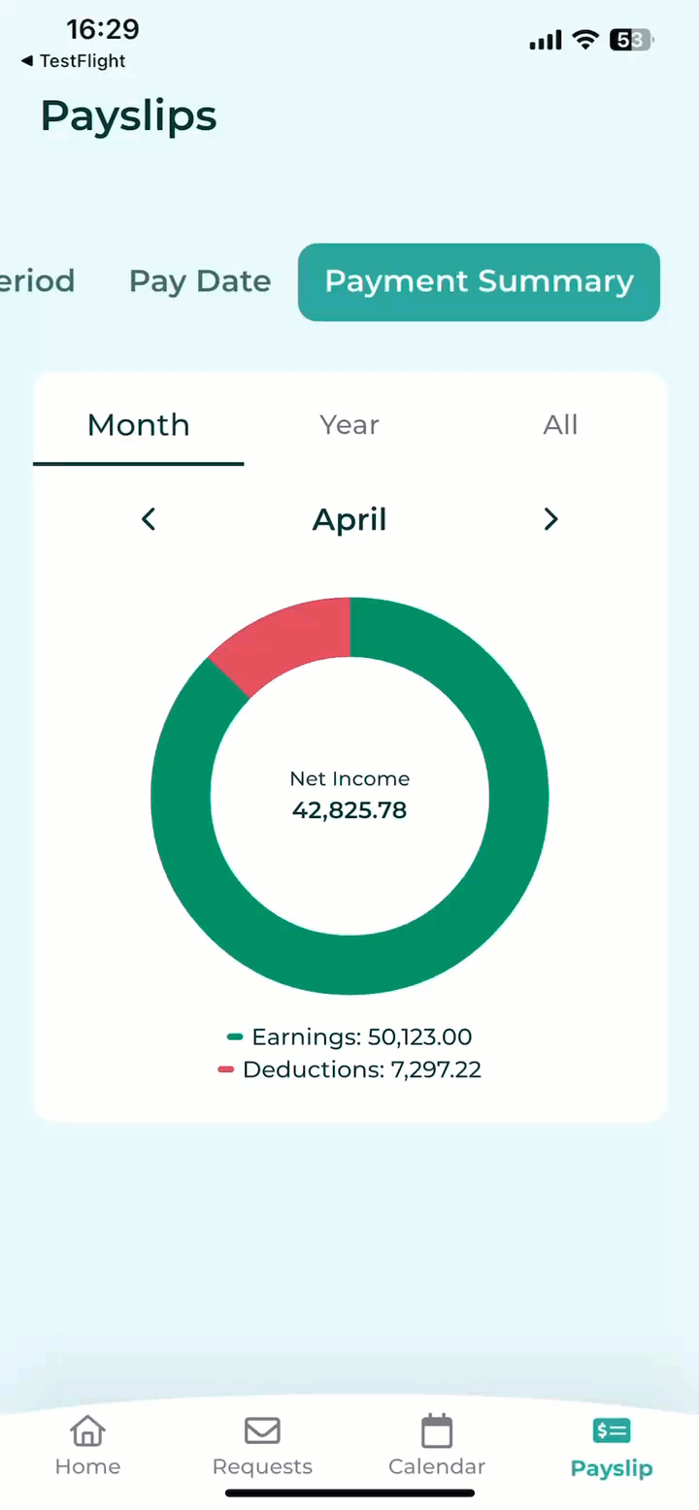Open the Calendar icon in bottom bar
Image resolution: width=699 pixels, height=1510 pixels.
437,1430
